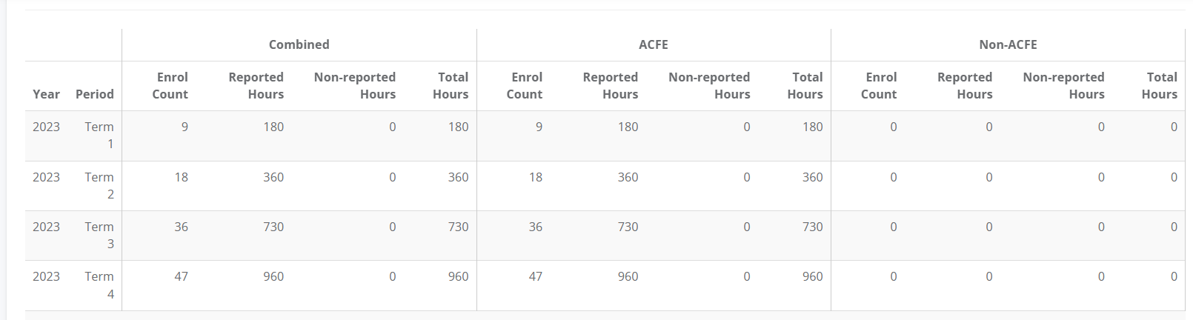This screenshot has width=1193, height=320.
Task: Click the ACFE group header
Action: point(653,44)
